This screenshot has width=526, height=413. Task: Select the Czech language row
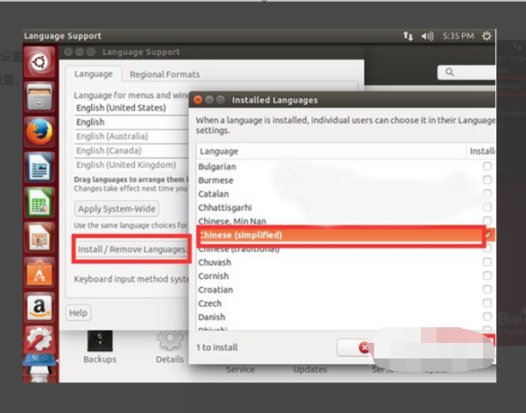[346, 303]
